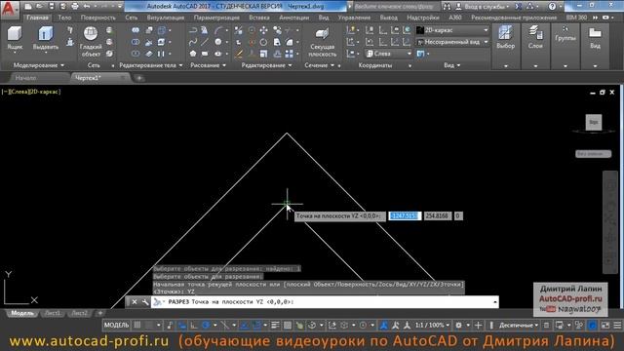Click the viewport label [-][Слева][2D-каркас]
624x351 pixels.
(31, 92)
